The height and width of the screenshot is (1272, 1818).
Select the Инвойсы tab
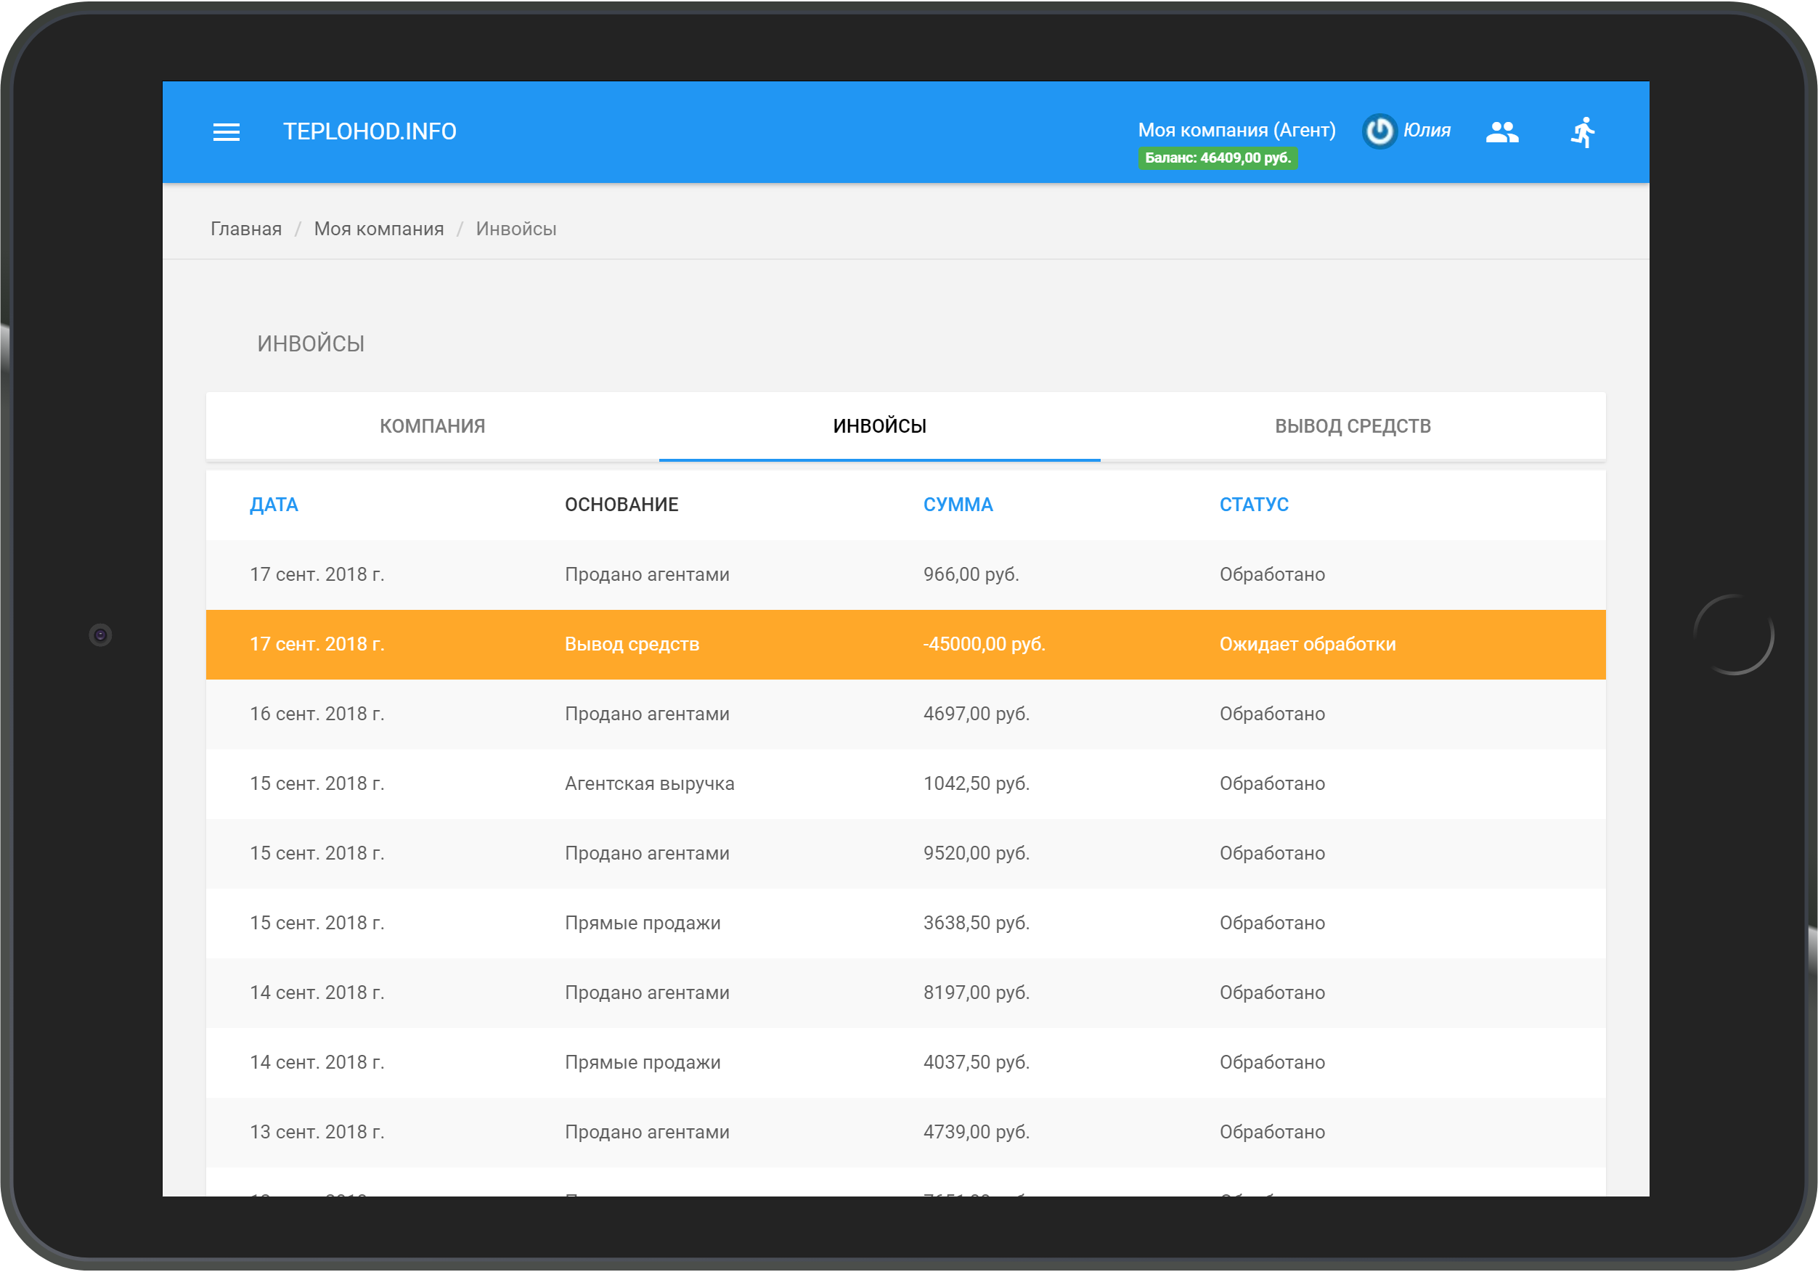click(x=879, y=426)
